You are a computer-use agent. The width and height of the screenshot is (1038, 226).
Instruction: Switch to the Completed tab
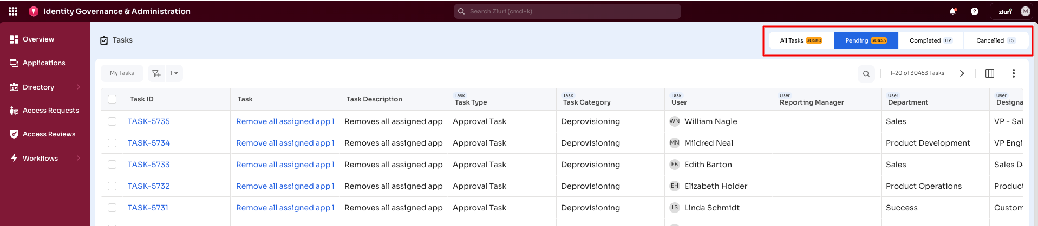931,40
